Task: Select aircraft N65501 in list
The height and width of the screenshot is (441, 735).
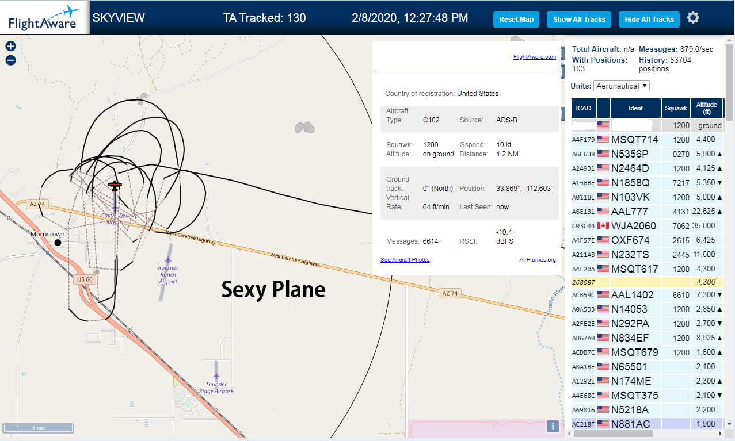Action: [x=648, y=366]
